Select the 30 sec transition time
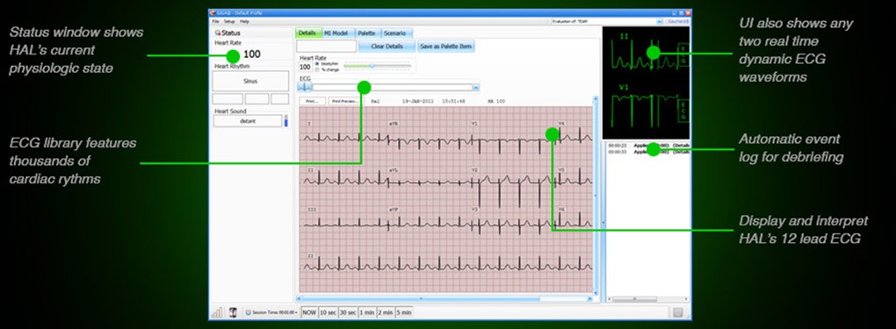 348,312
